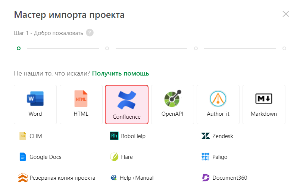This screenshot has width=300, height=195.
Task: Select the Confluence import tile
Action: click(x=126, y=105)
